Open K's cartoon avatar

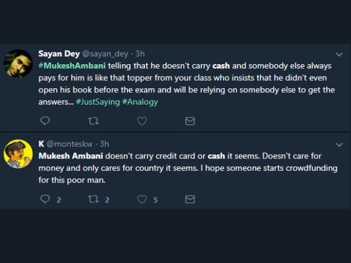(x=19, y=154)
